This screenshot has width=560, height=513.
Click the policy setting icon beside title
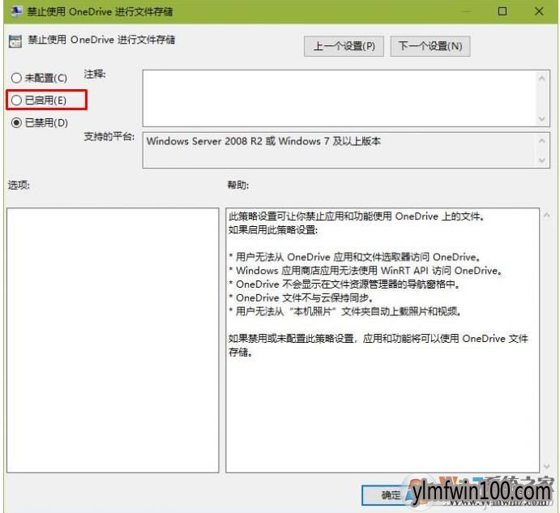tap(15, 41)
